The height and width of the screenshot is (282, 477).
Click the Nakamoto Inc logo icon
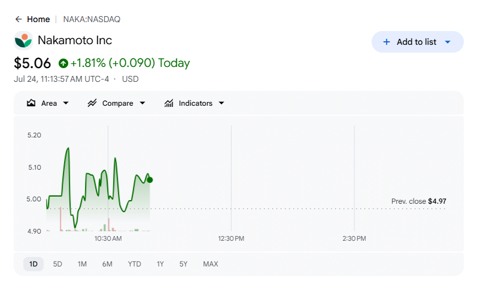[23, 41]
